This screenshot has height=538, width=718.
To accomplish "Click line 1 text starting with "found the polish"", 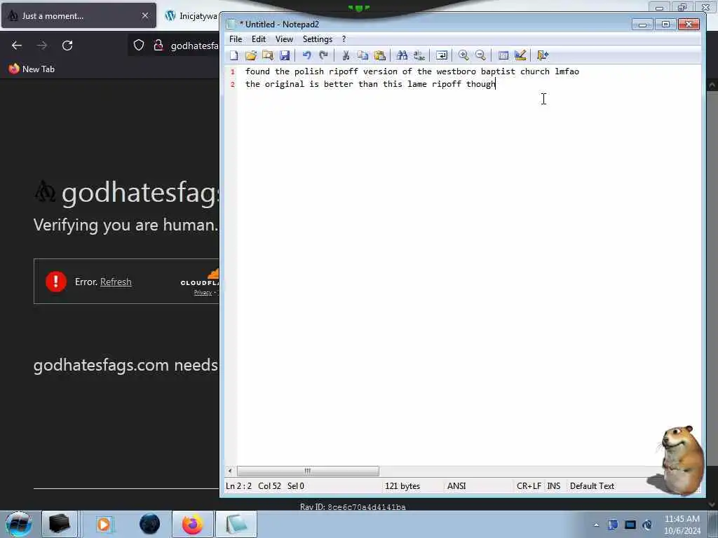I will [x=412, y=71].
